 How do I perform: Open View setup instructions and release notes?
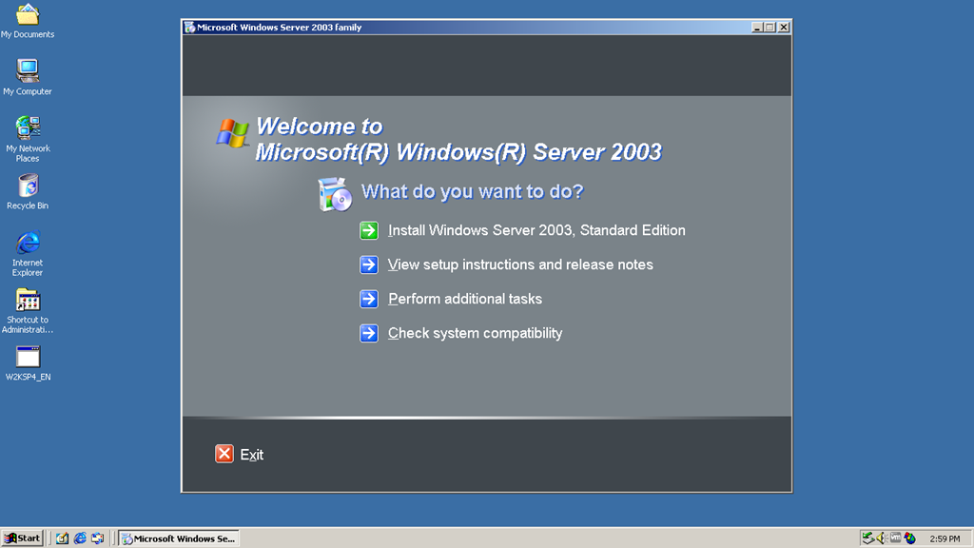click(520, 264)
